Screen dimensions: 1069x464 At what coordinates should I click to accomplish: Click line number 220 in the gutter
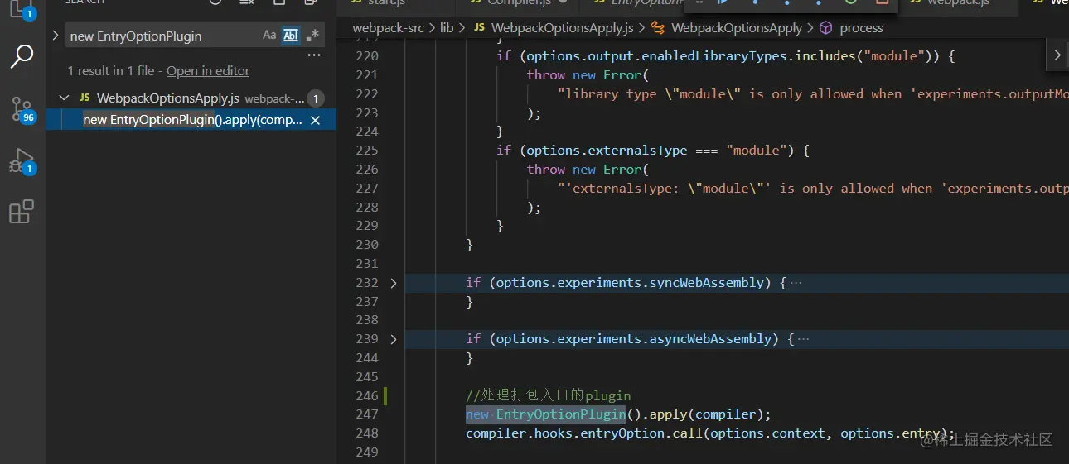tap(367, 56)
